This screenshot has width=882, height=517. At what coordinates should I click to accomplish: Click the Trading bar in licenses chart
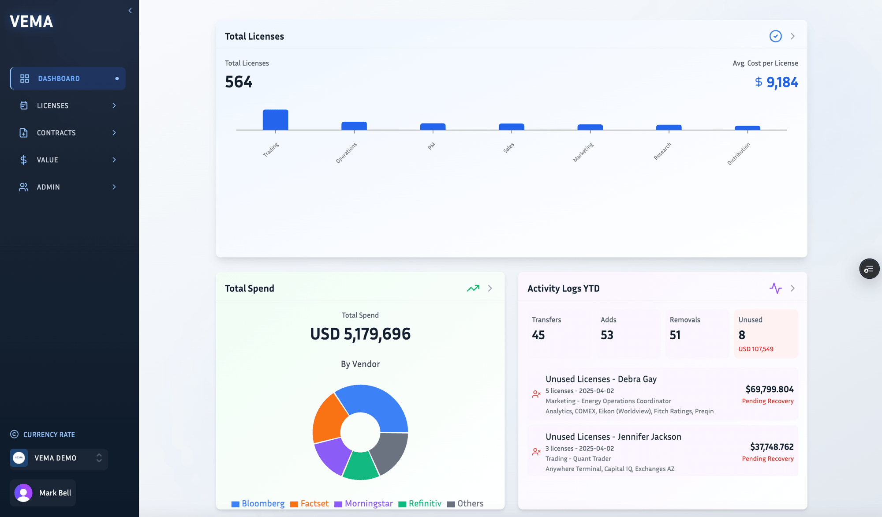(275, 120)
